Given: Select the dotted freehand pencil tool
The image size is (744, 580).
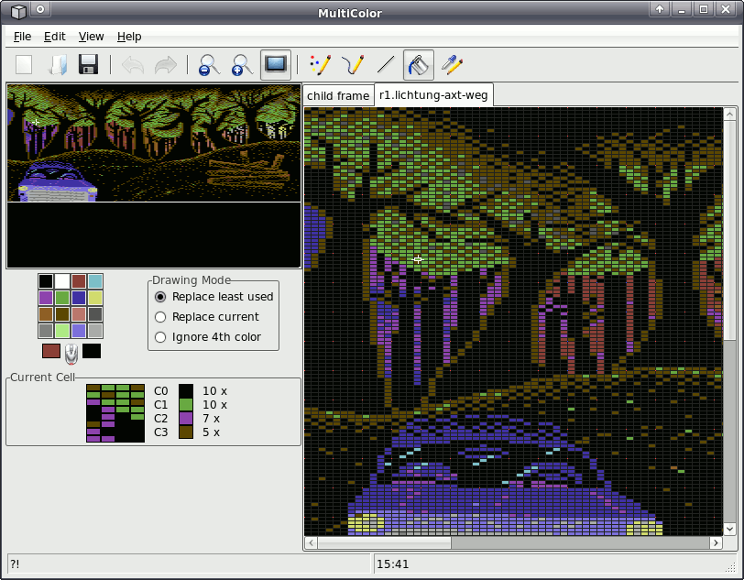Looking at the screenshot, I should pos(321,64).
